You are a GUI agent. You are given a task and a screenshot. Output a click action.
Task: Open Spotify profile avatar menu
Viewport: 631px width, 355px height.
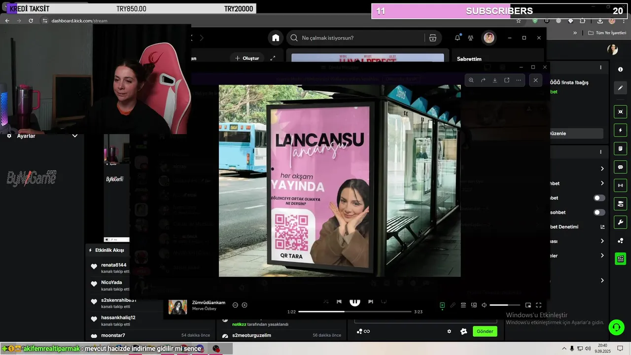(x=489, y=38)
